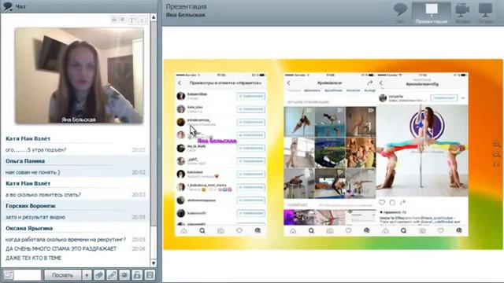Click the smaller T font size button
The height and width of the screenshot is (283, 504).
143,20
